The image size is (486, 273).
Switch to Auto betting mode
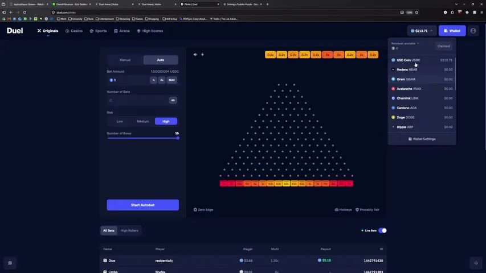pos(161,60)
